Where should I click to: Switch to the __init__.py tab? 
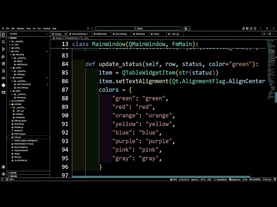(175, 34)
